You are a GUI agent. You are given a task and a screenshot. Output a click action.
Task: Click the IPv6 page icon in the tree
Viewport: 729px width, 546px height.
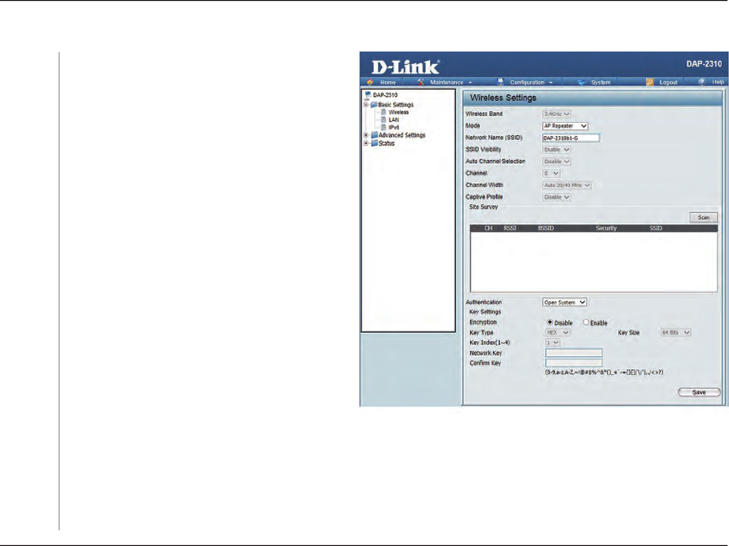click(x=384, y=127)
